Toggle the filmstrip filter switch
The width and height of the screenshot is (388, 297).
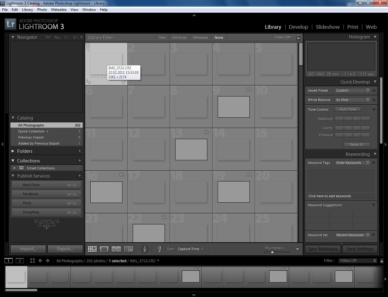[x=382, y=261]
